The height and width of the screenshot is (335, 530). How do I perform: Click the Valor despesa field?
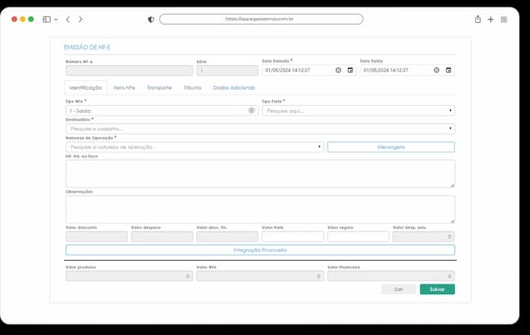162,236
